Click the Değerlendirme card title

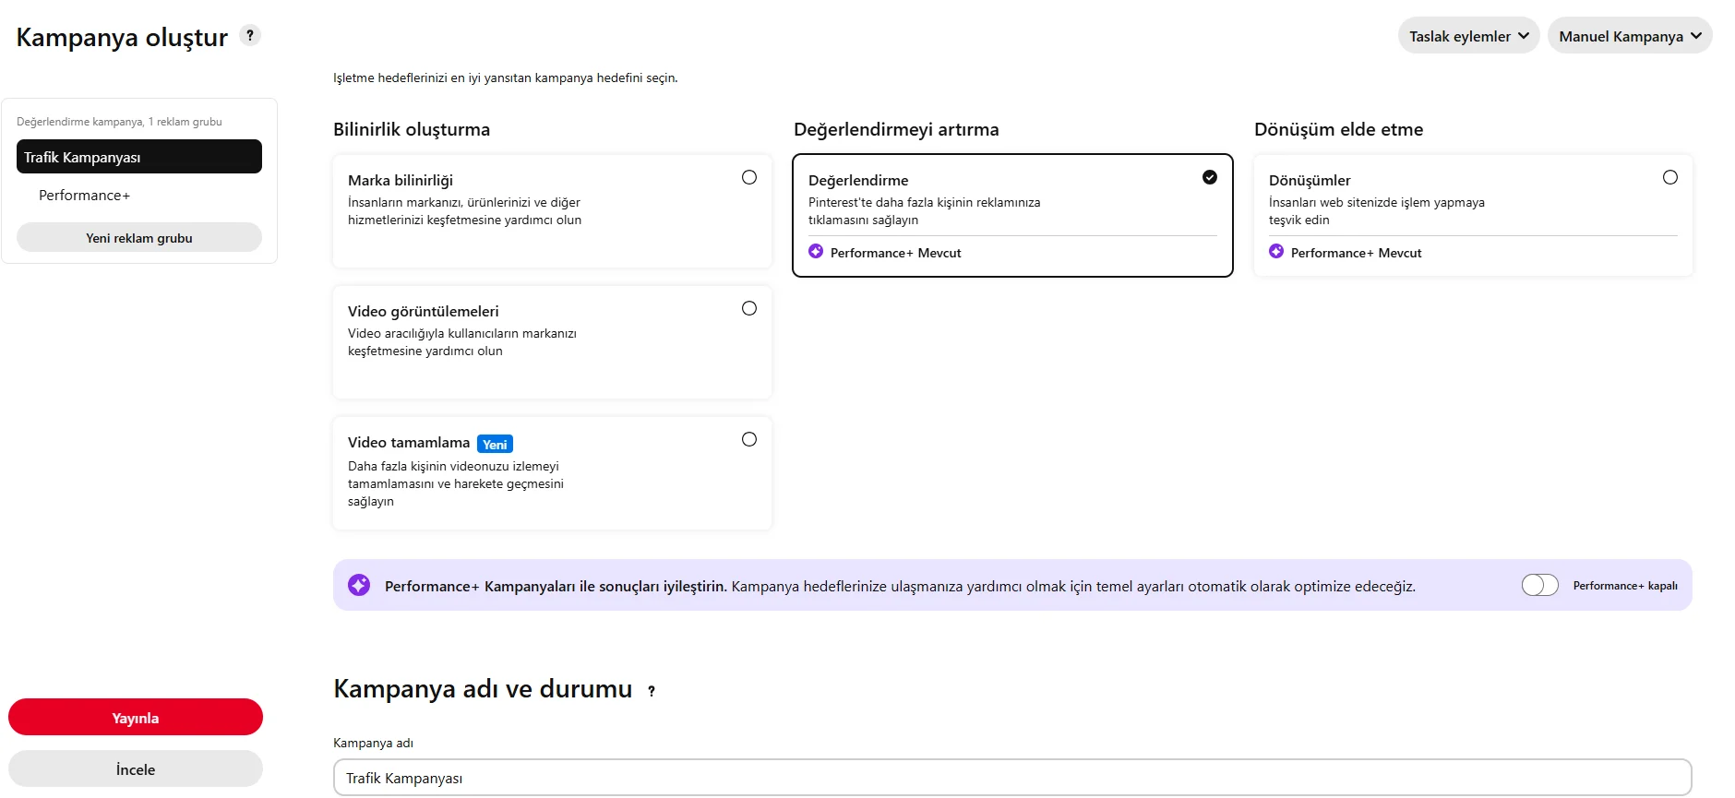(x=858, y=181)
